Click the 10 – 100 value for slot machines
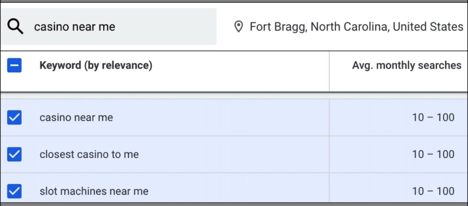 pos(433,191)
